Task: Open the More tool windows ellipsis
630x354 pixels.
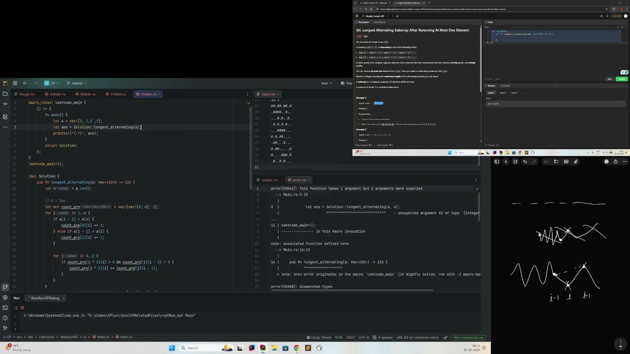Action: [x=5, y=127]
